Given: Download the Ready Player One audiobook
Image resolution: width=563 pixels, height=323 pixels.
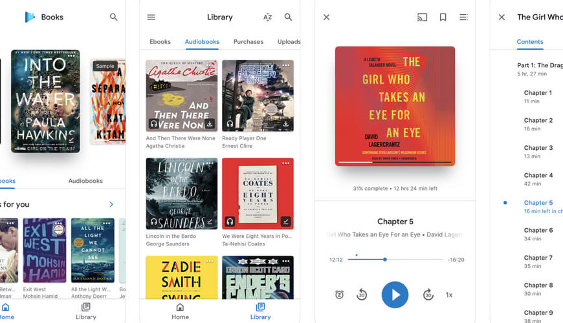Looking at the screenshot, I should 286,124.
